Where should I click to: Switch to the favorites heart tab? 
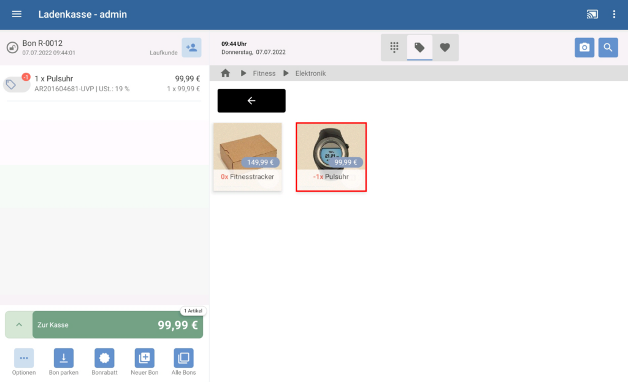point(445,48)
